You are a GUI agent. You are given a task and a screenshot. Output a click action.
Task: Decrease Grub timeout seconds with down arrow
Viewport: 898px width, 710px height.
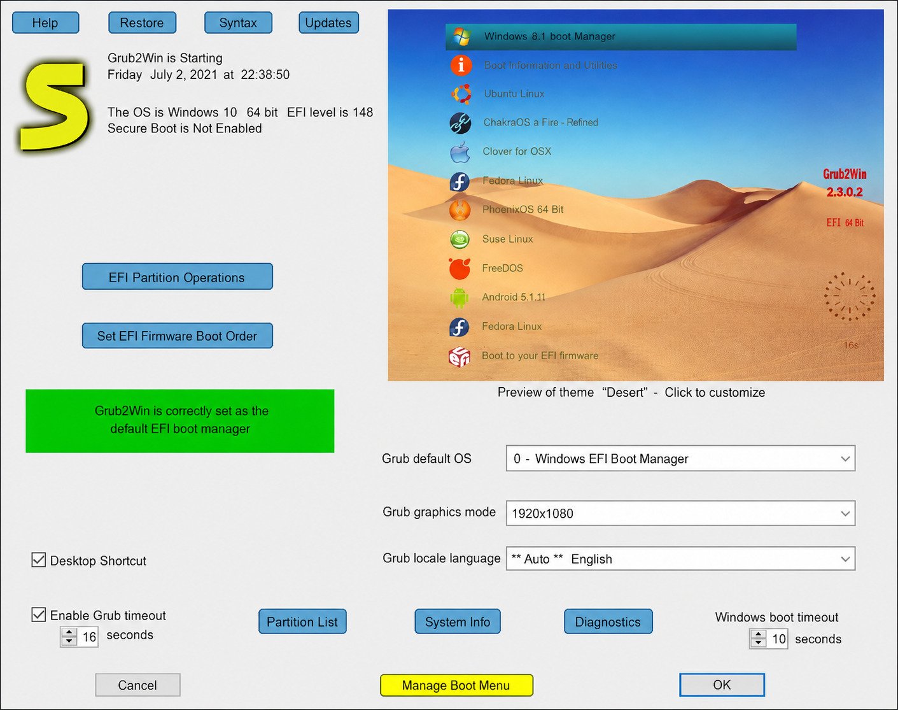69,641
